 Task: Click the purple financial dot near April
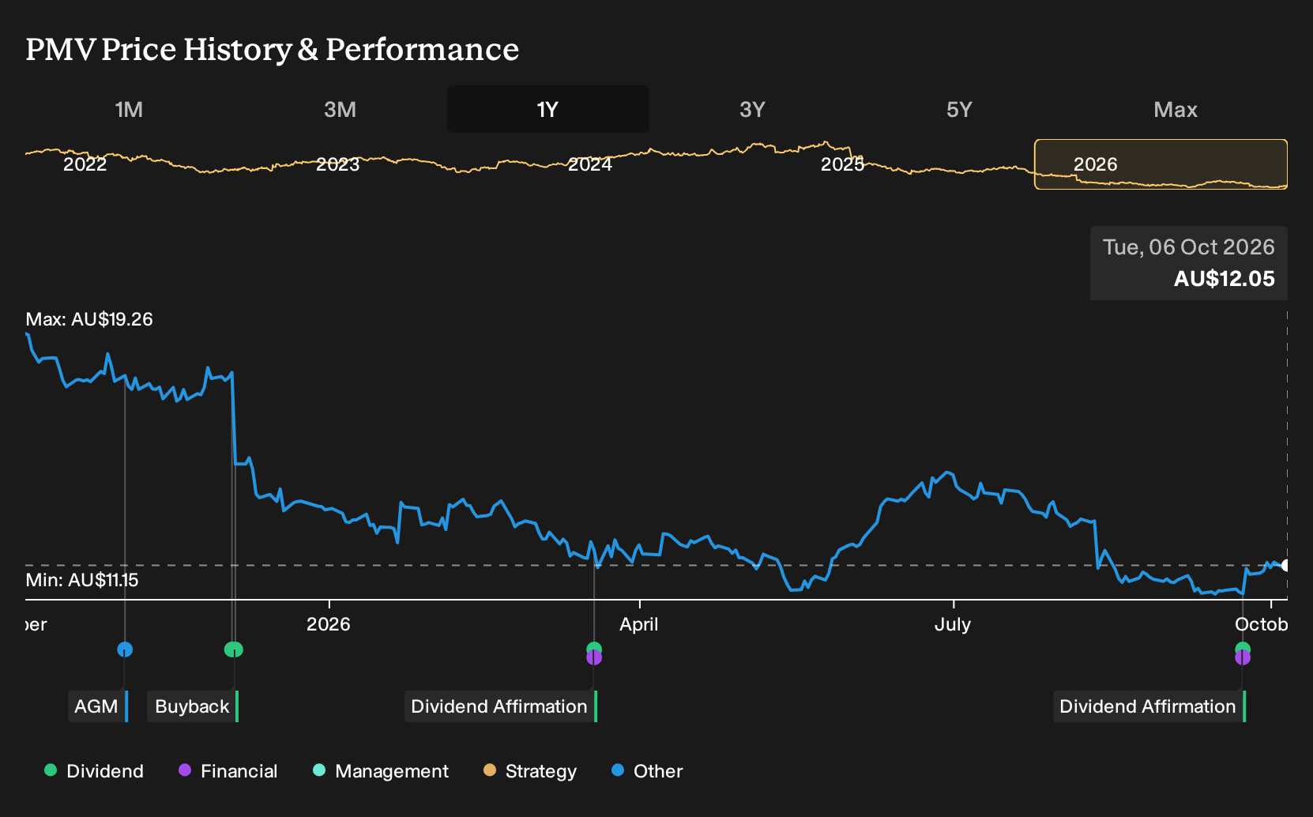pyautogui.click(x=594, y=658)
